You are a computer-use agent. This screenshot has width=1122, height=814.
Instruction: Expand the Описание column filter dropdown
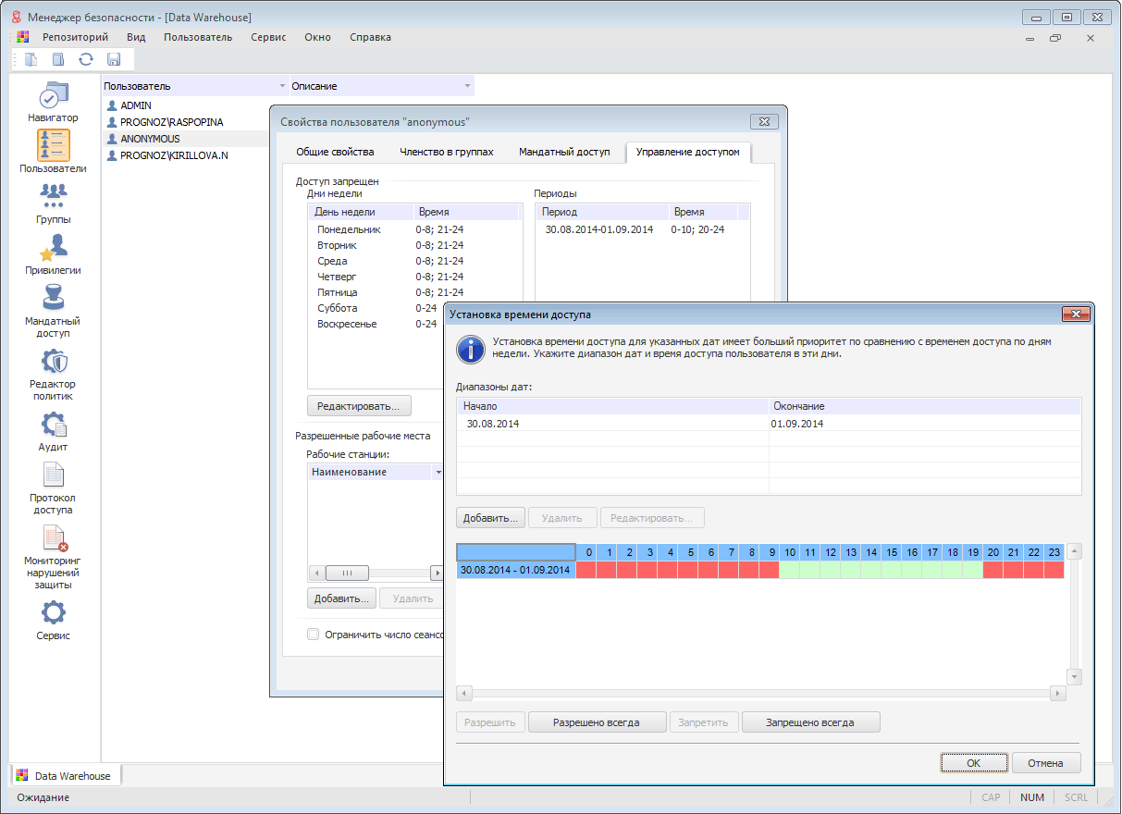point(468,86)
